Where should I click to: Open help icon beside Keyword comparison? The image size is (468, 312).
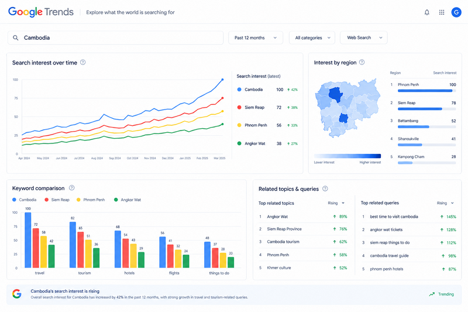click(71, 188)
